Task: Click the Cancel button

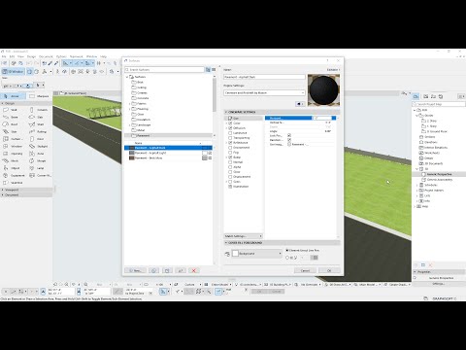Action: tap(305, 270)
